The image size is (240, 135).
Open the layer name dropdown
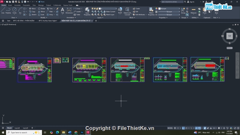[108, 9]
